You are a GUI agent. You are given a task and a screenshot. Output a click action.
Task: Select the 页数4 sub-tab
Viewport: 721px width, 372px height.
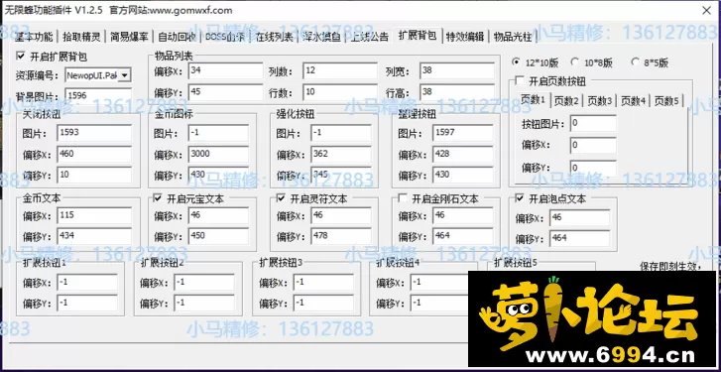point(633,100)
